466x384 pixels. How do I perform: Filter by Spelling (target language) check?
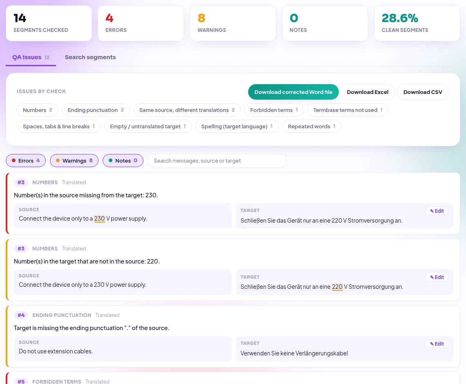[x=237, y=126]
